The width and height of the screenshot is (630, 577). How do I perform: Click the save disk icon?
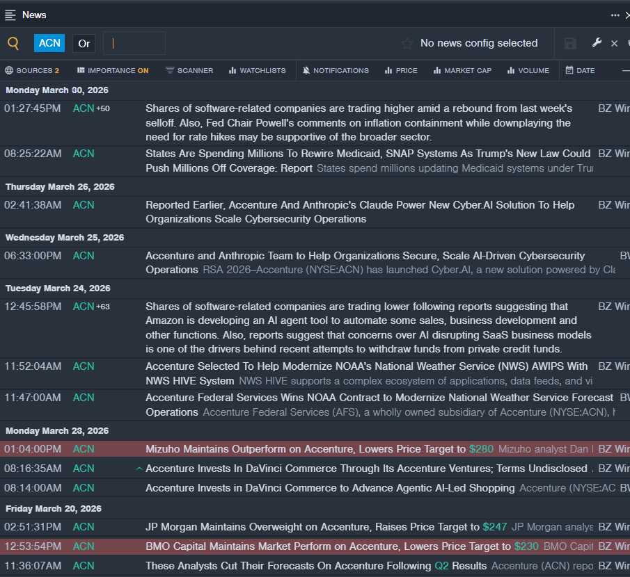click(570, 44)
